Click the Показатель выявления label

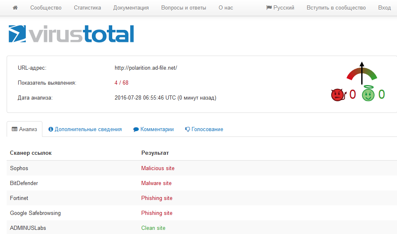pos(47,83)
